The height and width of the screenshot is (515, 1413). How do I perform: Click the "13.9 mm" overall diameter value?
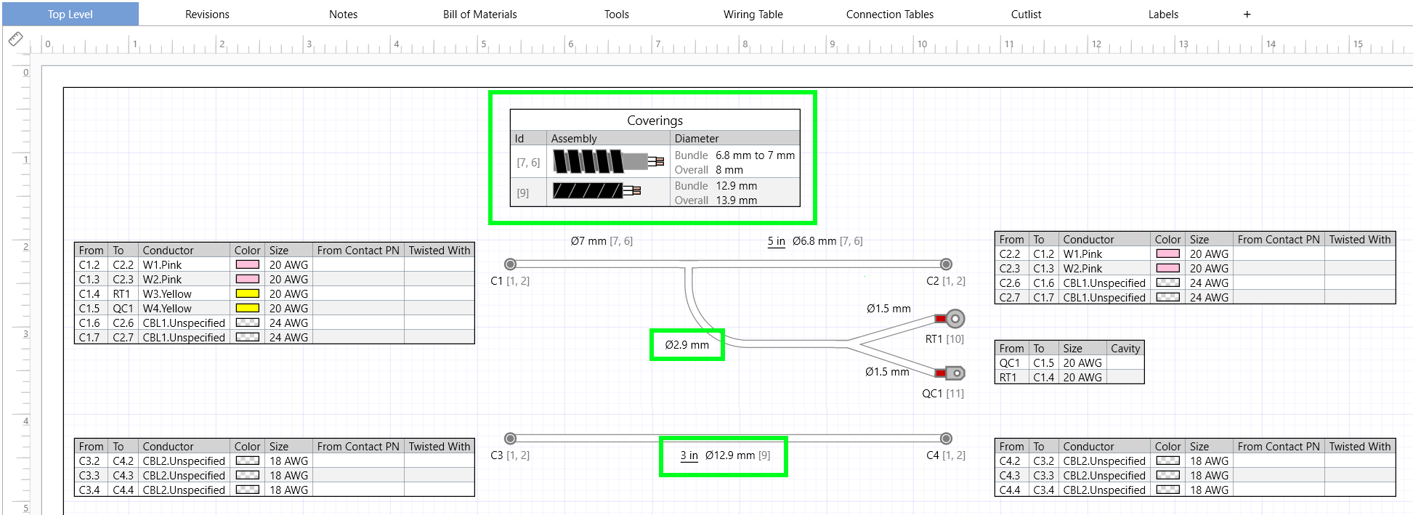[x=737, y=200]
